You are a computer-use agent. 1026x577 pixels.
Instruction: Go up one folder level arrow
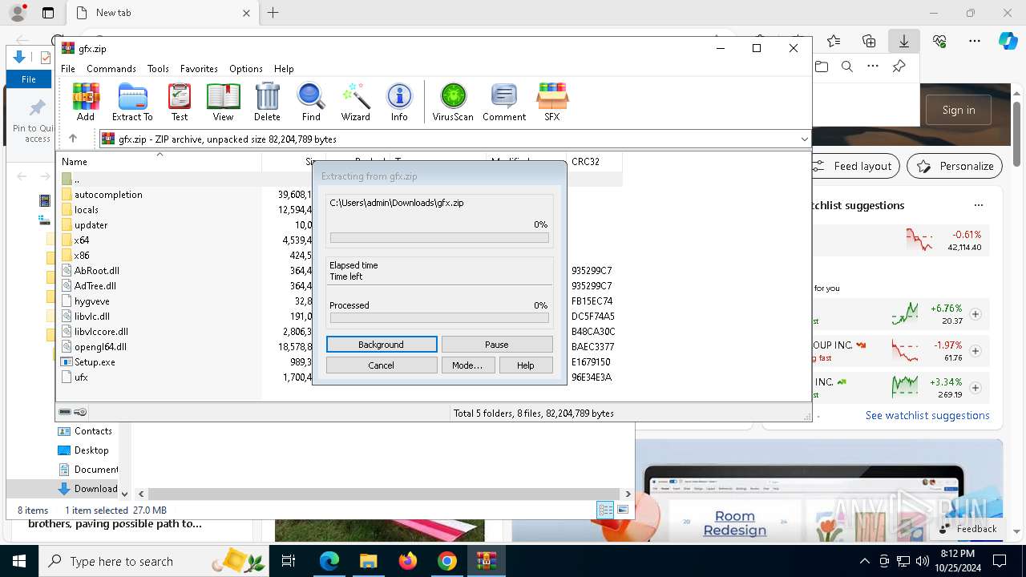(x=73, y=139)
